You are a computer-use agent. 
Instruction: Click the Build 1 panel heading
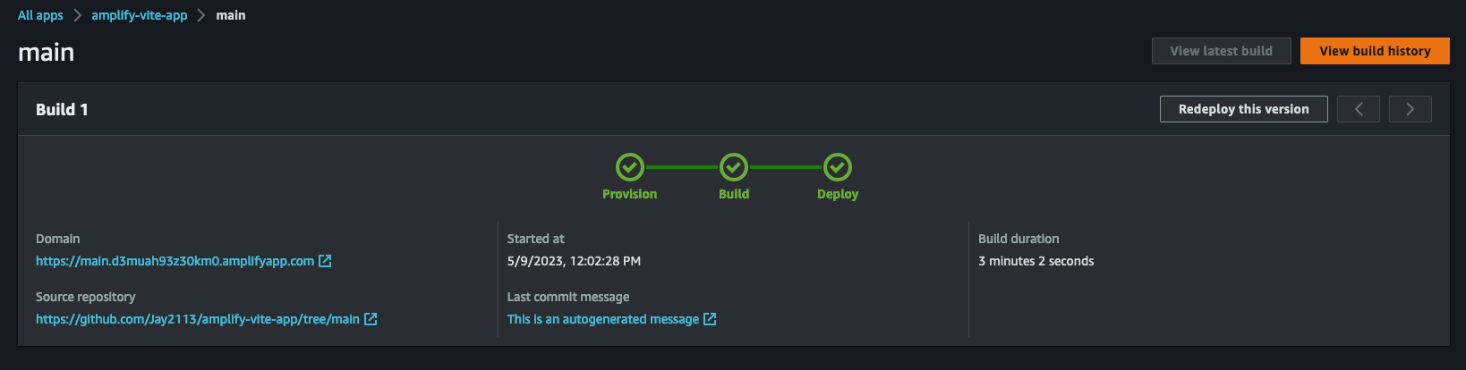[62, 109]
